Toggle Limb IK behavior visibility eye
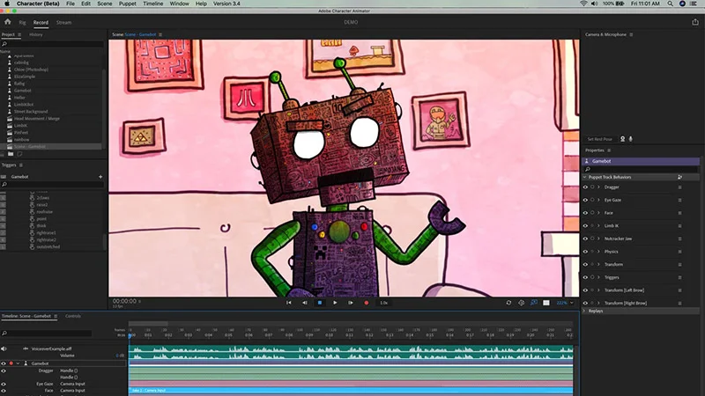Image resolution: width=705 pixels, height=396 pixels. (x=585, y=226)
